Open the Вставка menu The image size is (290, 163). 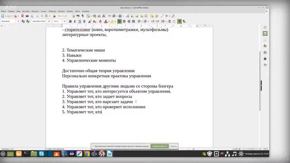[26, 11]
